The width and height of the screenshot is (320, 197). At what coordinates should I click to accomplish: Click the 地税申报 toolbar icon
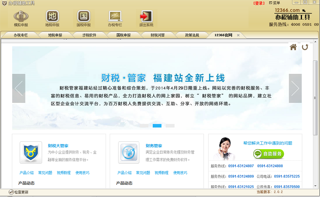coord(52,17)
